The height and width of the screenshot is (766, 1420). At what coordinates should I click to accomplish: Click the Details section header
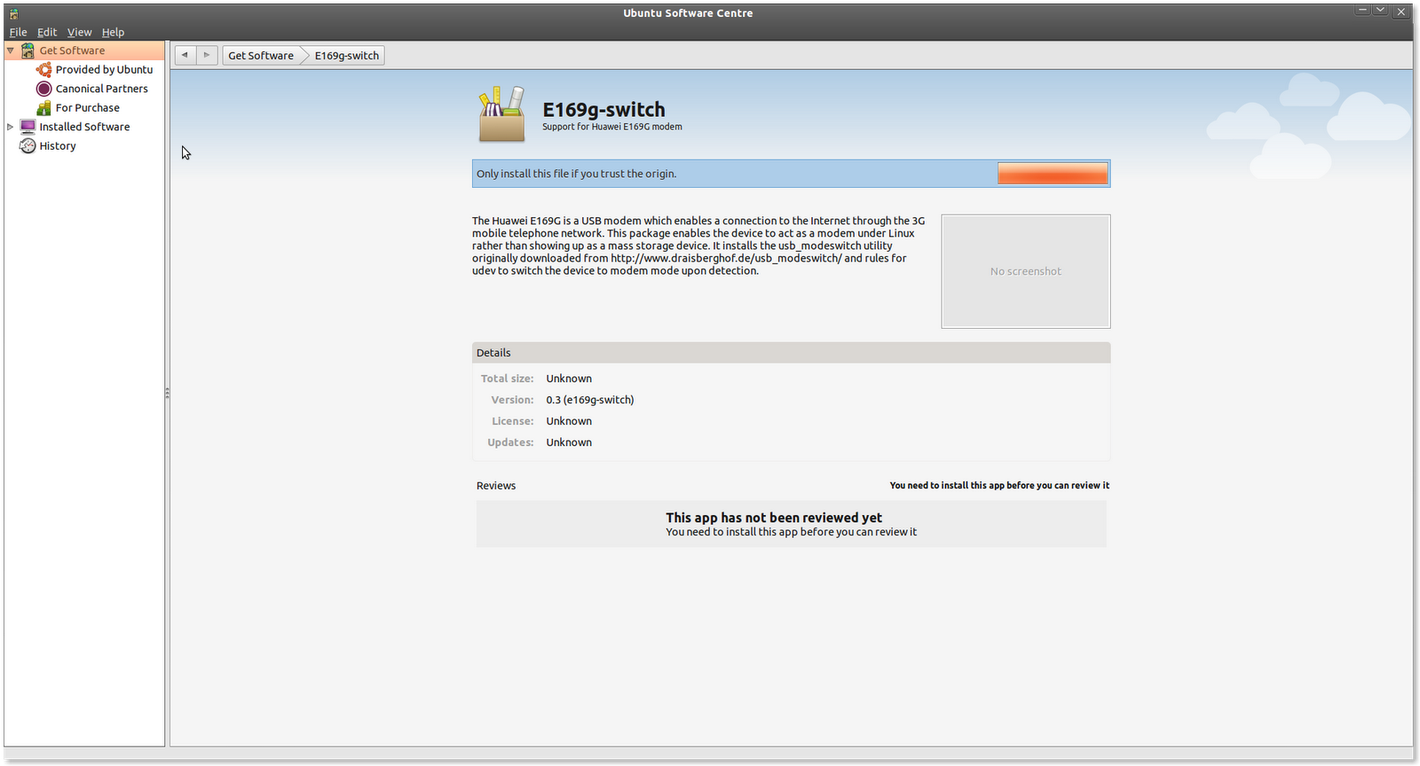point(792,353)
